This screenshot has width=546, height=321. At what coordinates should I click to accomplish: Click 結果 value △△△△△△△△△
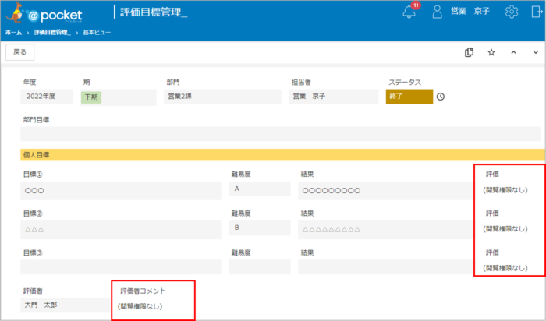tap(385, 230)
